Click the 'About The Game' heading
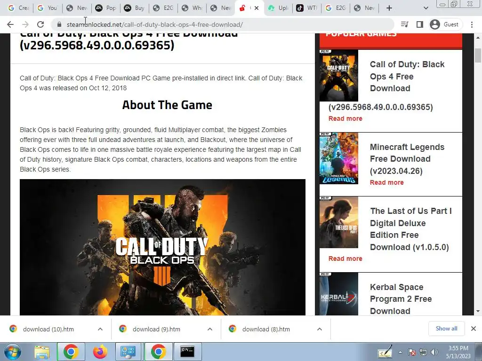Image resolution: width=482 pixels, height=361 pixels. 167,105
